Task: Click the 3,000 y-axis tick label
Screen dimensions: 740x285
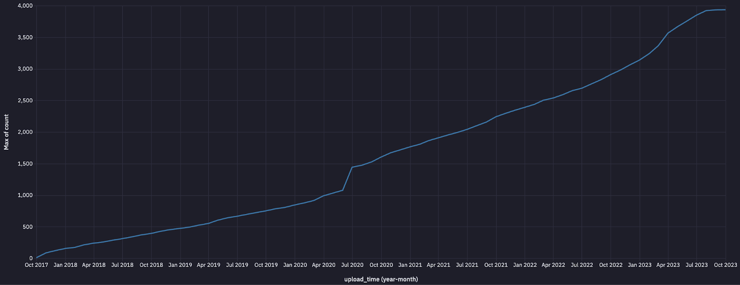Action: [25, 69]
